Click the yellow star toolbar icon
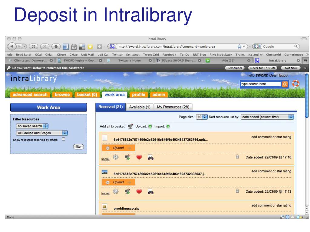Viewport: 310px width, 232px height. tap(90, 47)
